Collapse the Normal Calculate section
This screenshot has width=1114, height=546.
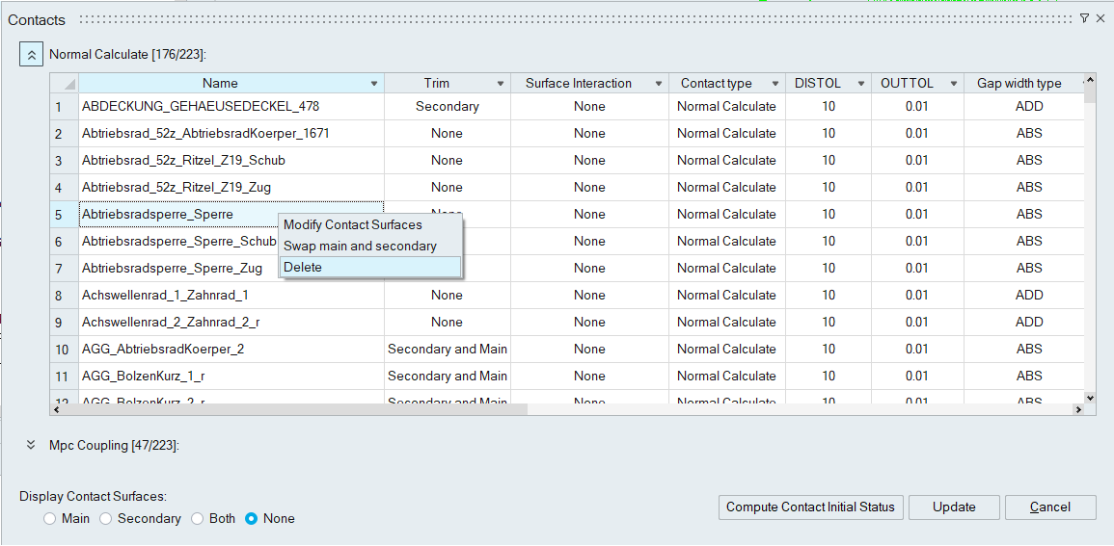pos(32,55)
